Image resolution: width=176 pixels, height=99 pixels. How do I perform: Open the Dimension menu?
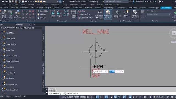(x=55, y=5)
